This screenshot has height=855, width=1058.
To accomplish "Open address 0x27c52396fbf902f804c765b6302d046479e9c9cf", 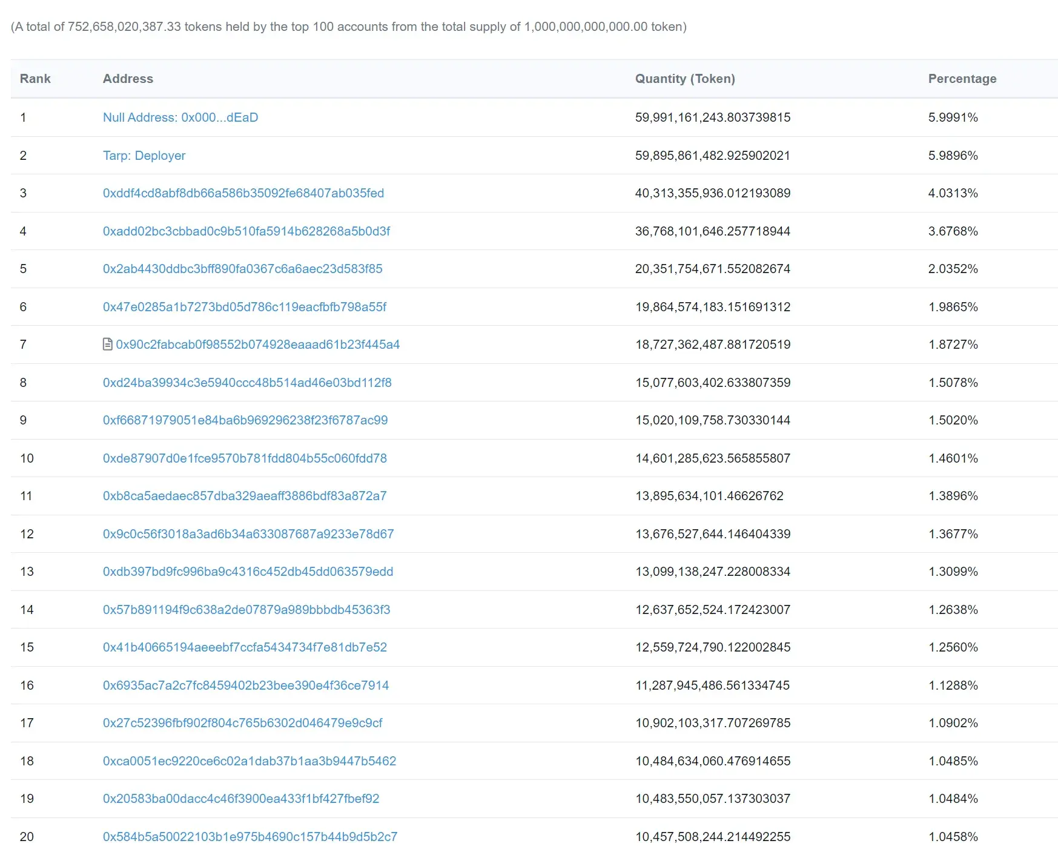I will pos(243,723).
